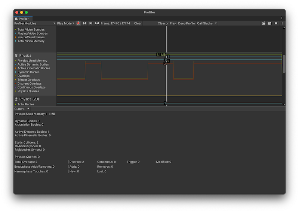Toggle Deep Profile mode
The width and height of the screenshot is (299, 212).
point(186,23)
